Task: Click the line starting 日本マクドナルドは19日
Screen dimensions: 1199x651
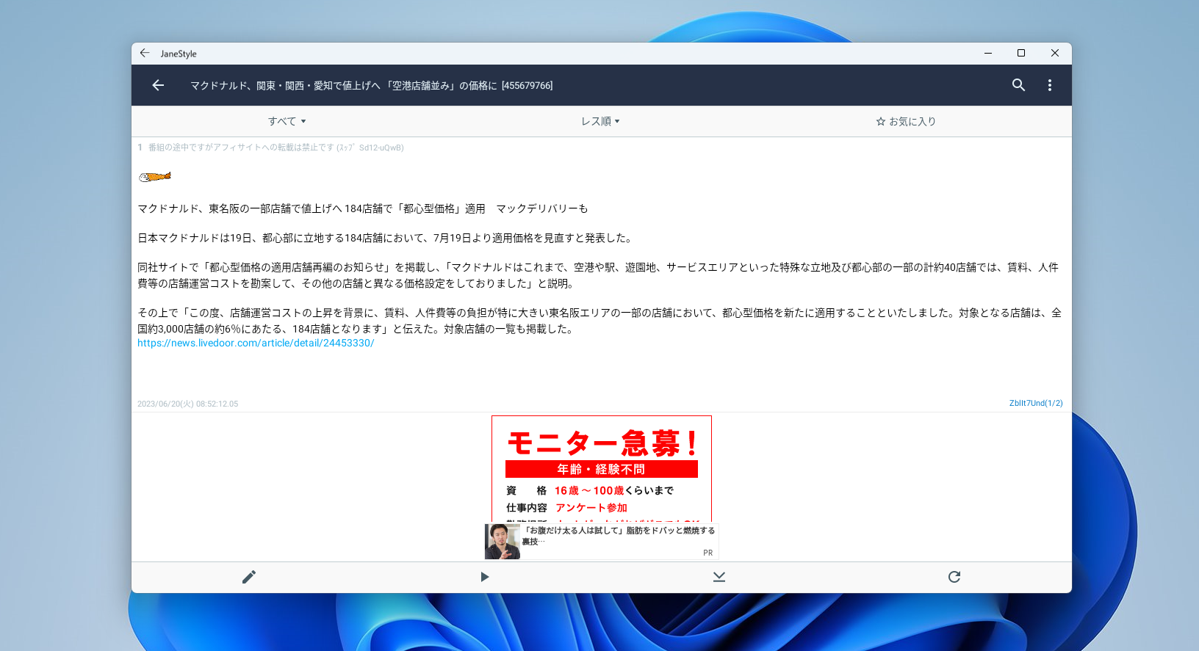Action: click(x=386, y=238)
